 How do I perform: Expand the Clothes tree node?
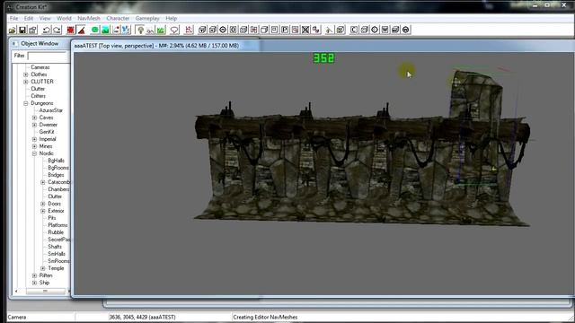pyautogui.click(x=26, y=74)
